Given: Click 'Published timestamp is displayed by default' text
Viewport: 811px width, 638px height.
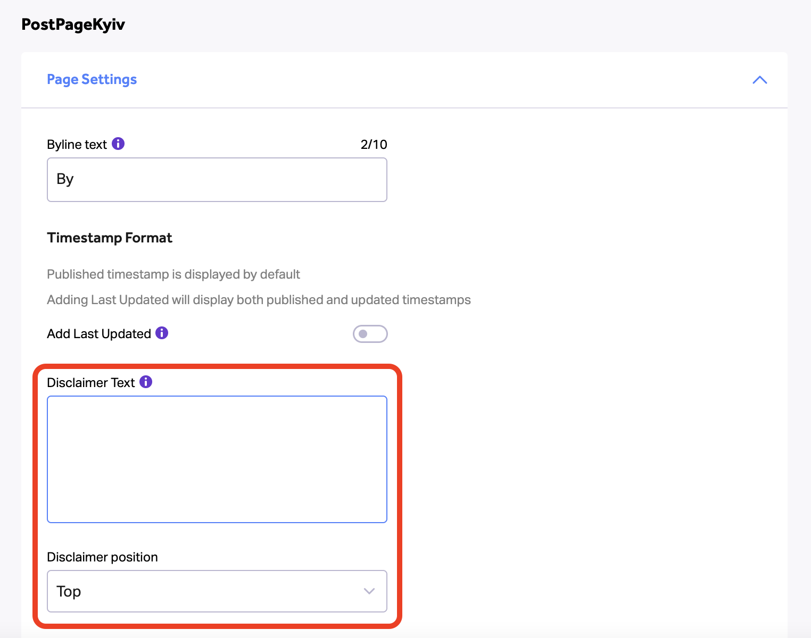Looking at the screenshot, I should [173, 274].
